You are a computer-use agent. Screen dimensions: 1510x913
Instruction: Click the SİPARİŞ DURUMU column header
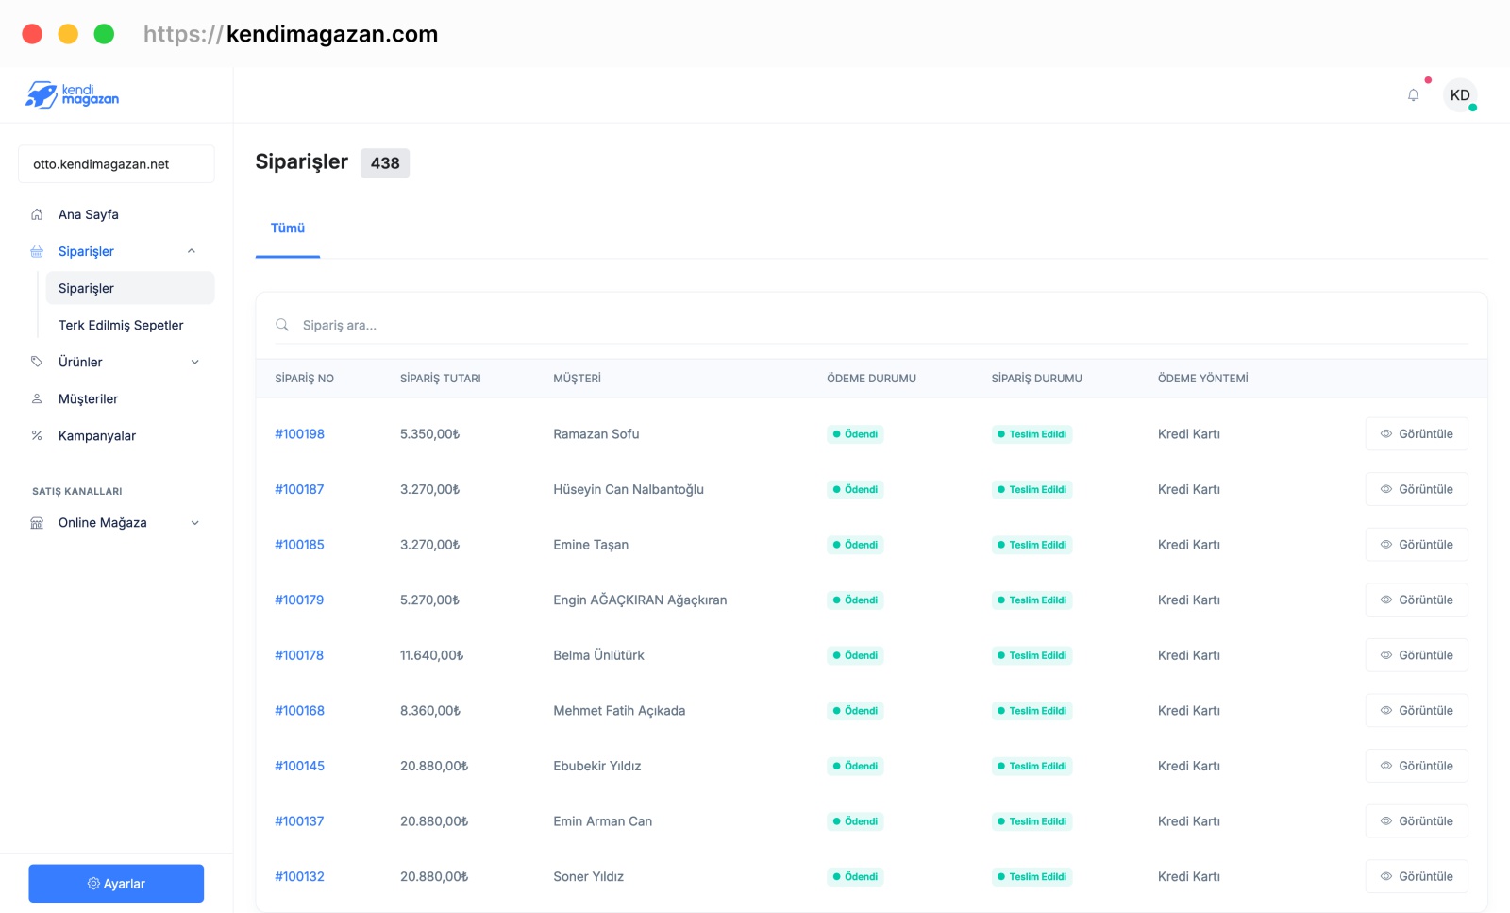(x=1036, y=379)
